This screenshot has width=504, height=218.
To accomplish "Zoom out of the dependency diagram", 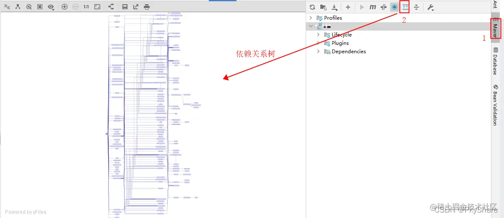I will 75,7.
